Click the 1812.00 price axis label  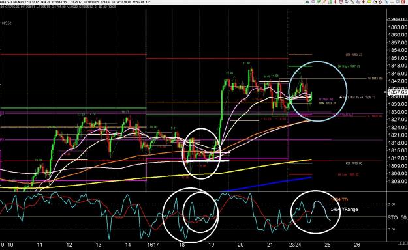[398, 158]
